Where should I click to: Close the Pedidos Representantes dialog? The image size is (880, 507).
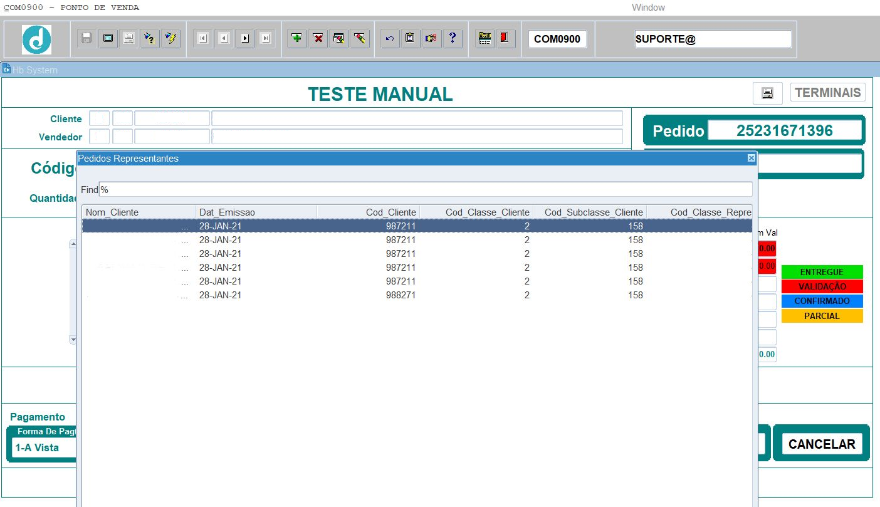[751, 159]
